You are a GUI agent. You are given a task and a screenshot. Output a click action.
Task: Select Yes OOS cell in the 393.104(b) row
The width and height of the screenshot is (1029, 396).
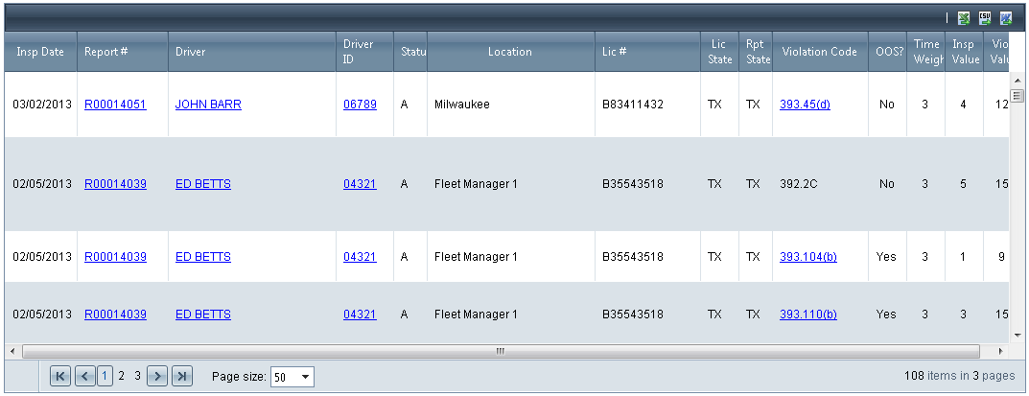887,257
